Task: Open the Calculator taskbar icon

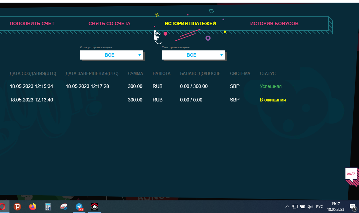Action: [x=48, y=207]
